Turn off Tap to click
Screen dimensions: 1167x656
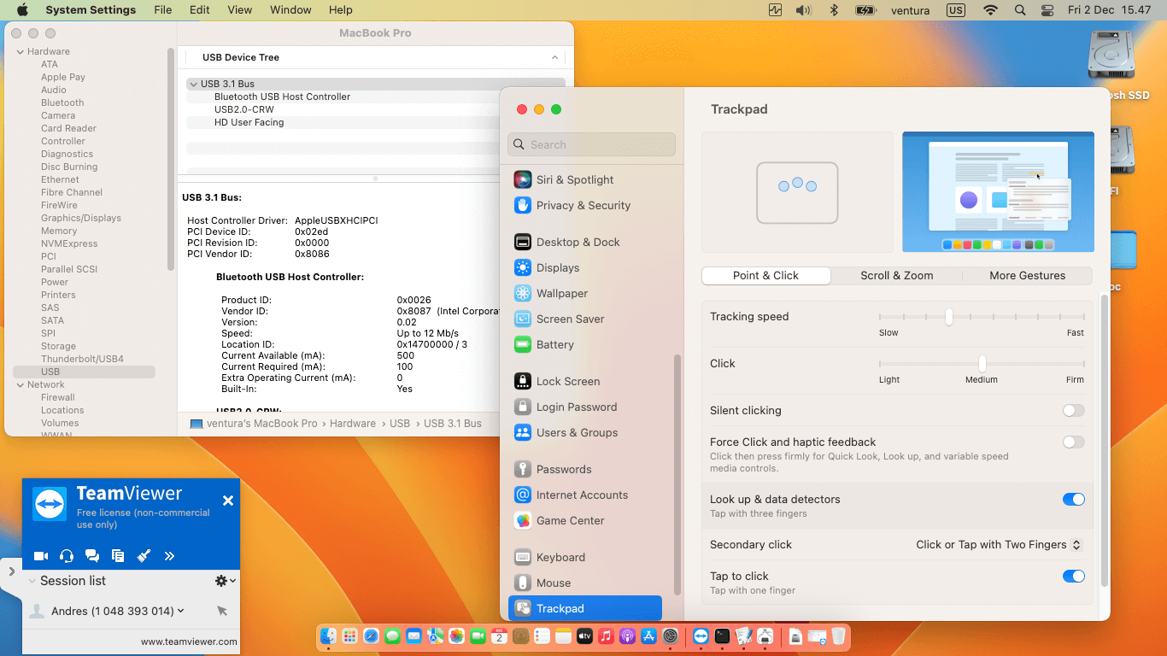coord(1073,577)
